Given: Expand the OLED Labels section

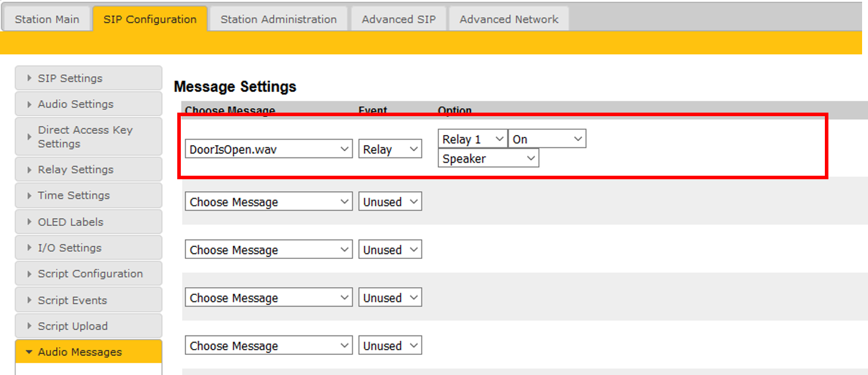Looking at the screenshot, I should click(88, 222).
